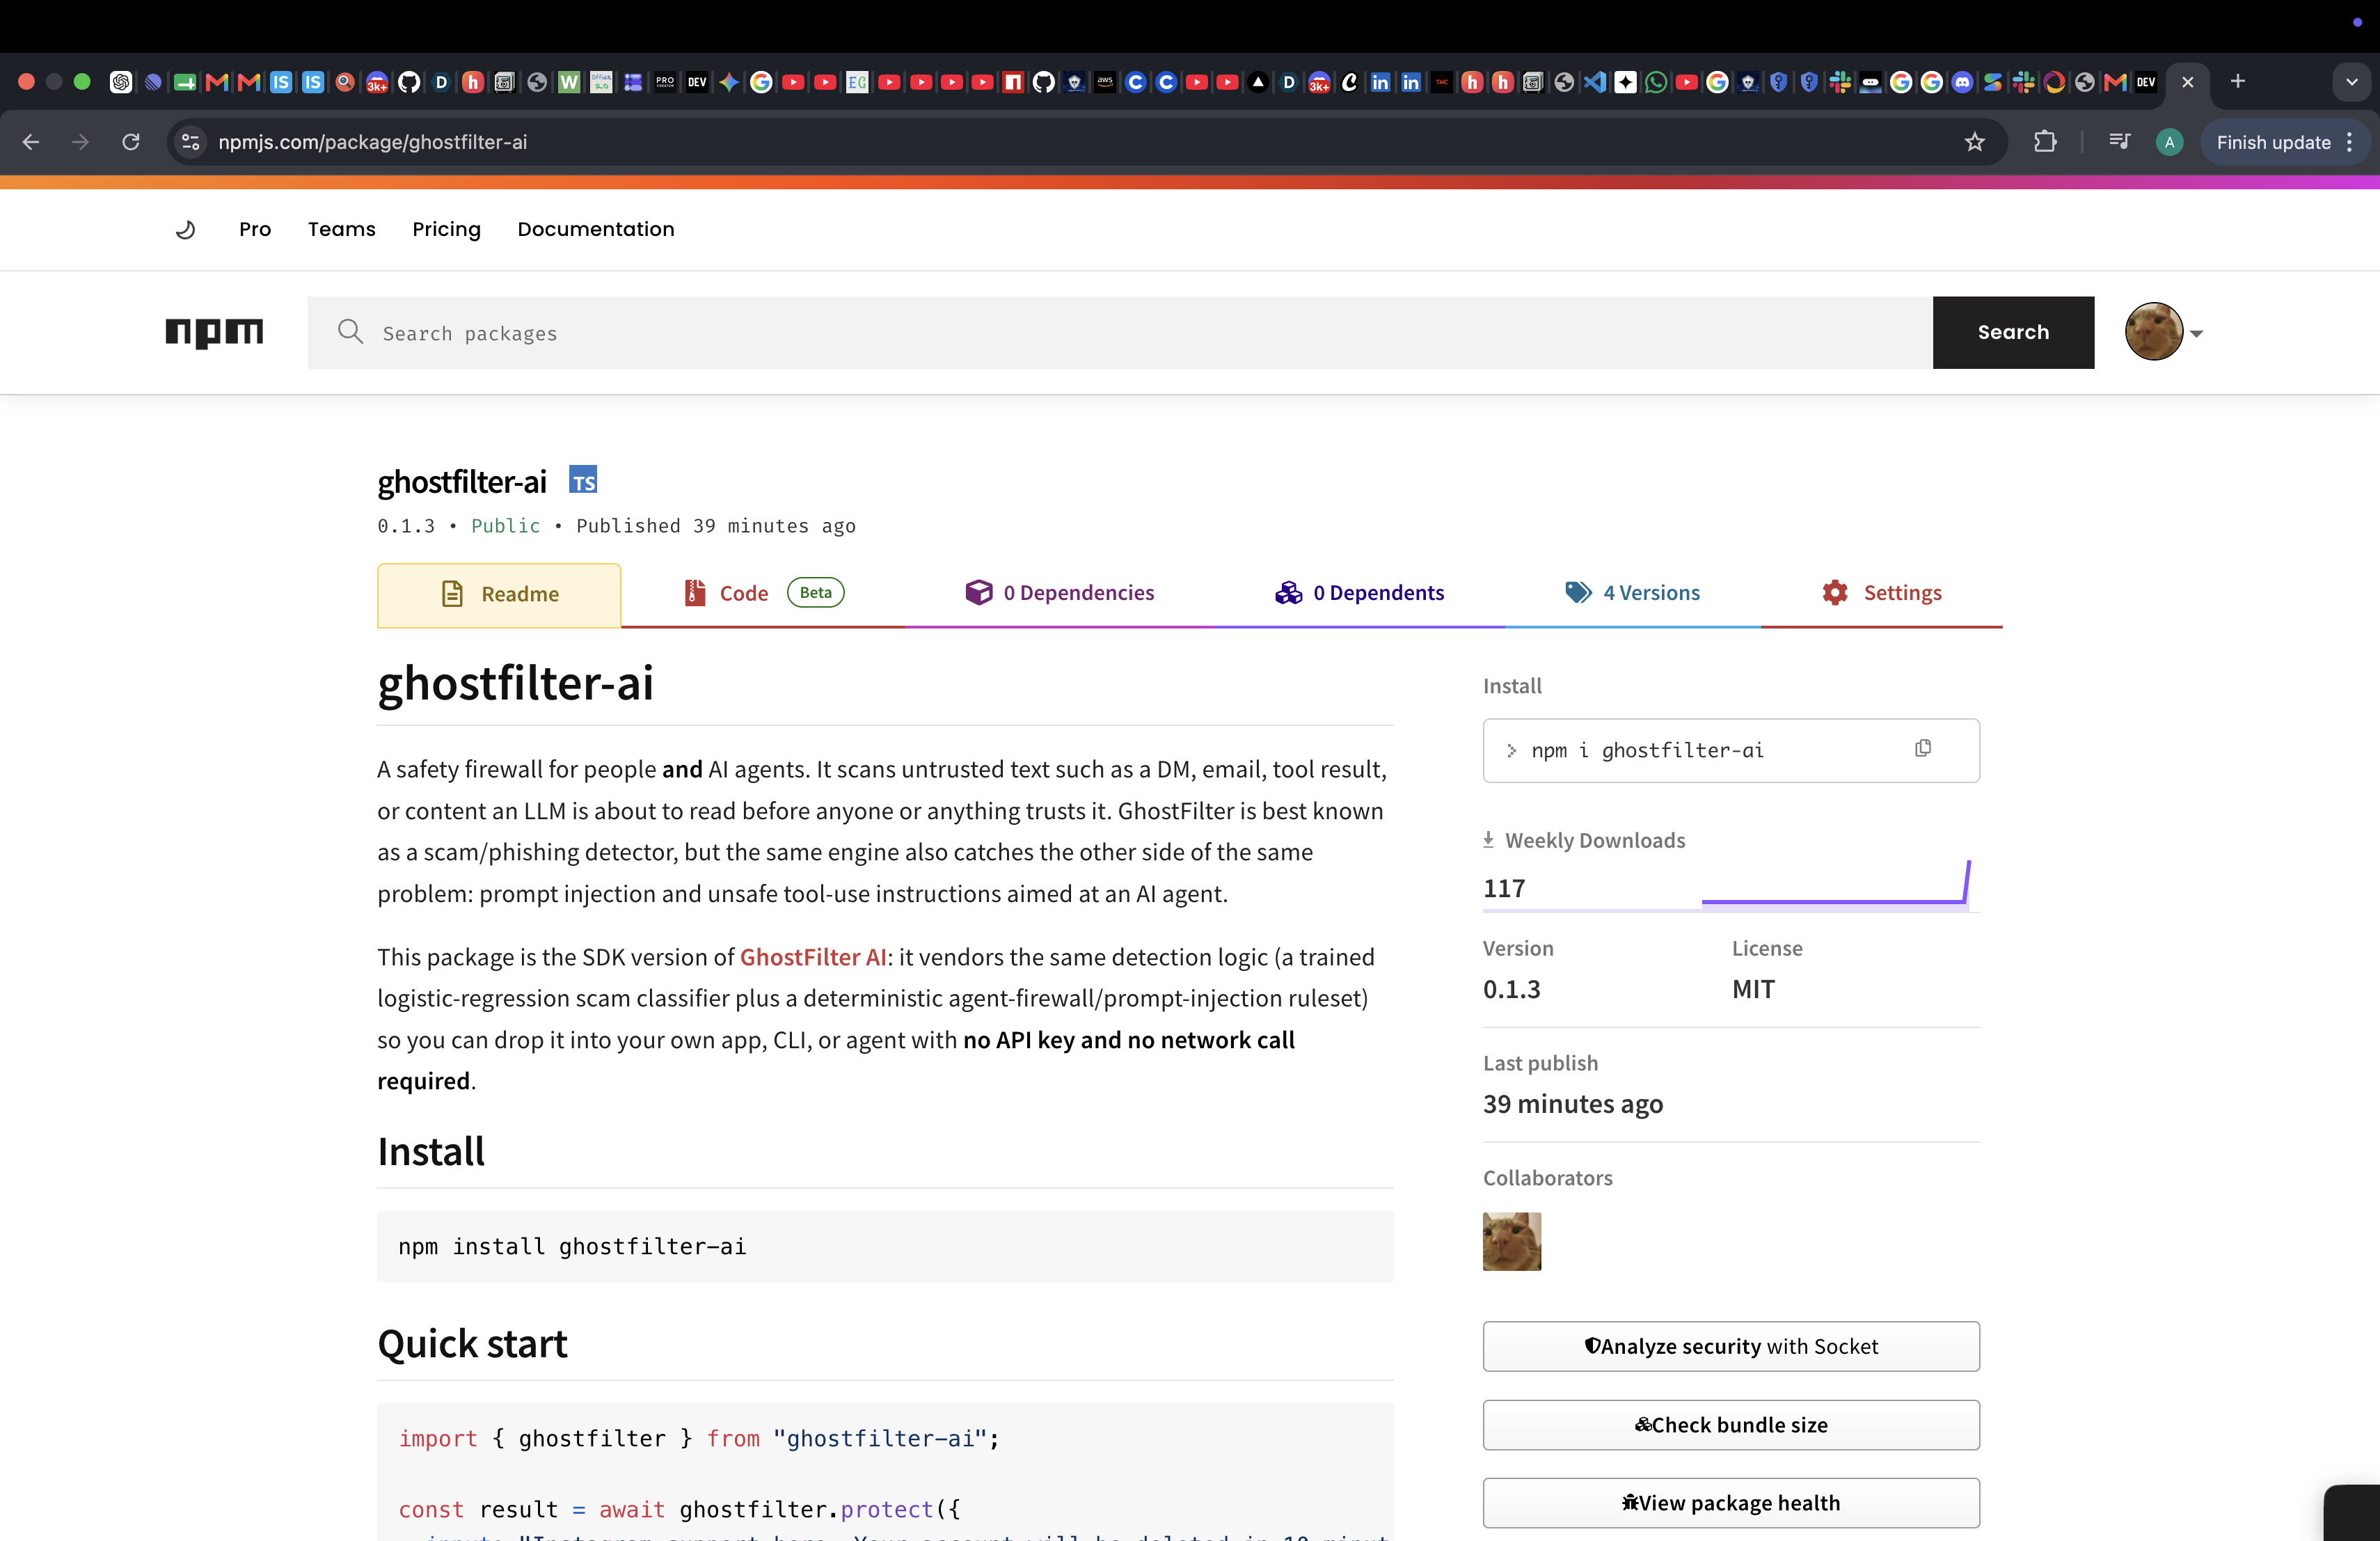The width and height of the screenshot is (2380, 1541).
Task: Click the Quick start heading
Action: (472, 1344)
